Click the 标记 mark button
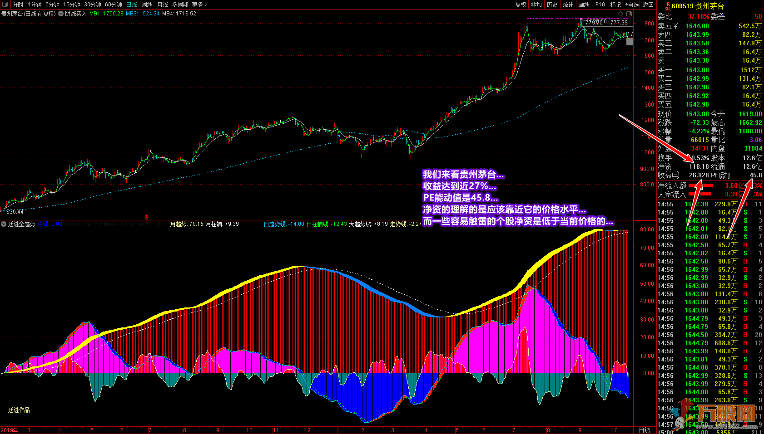 click(615, 5)
